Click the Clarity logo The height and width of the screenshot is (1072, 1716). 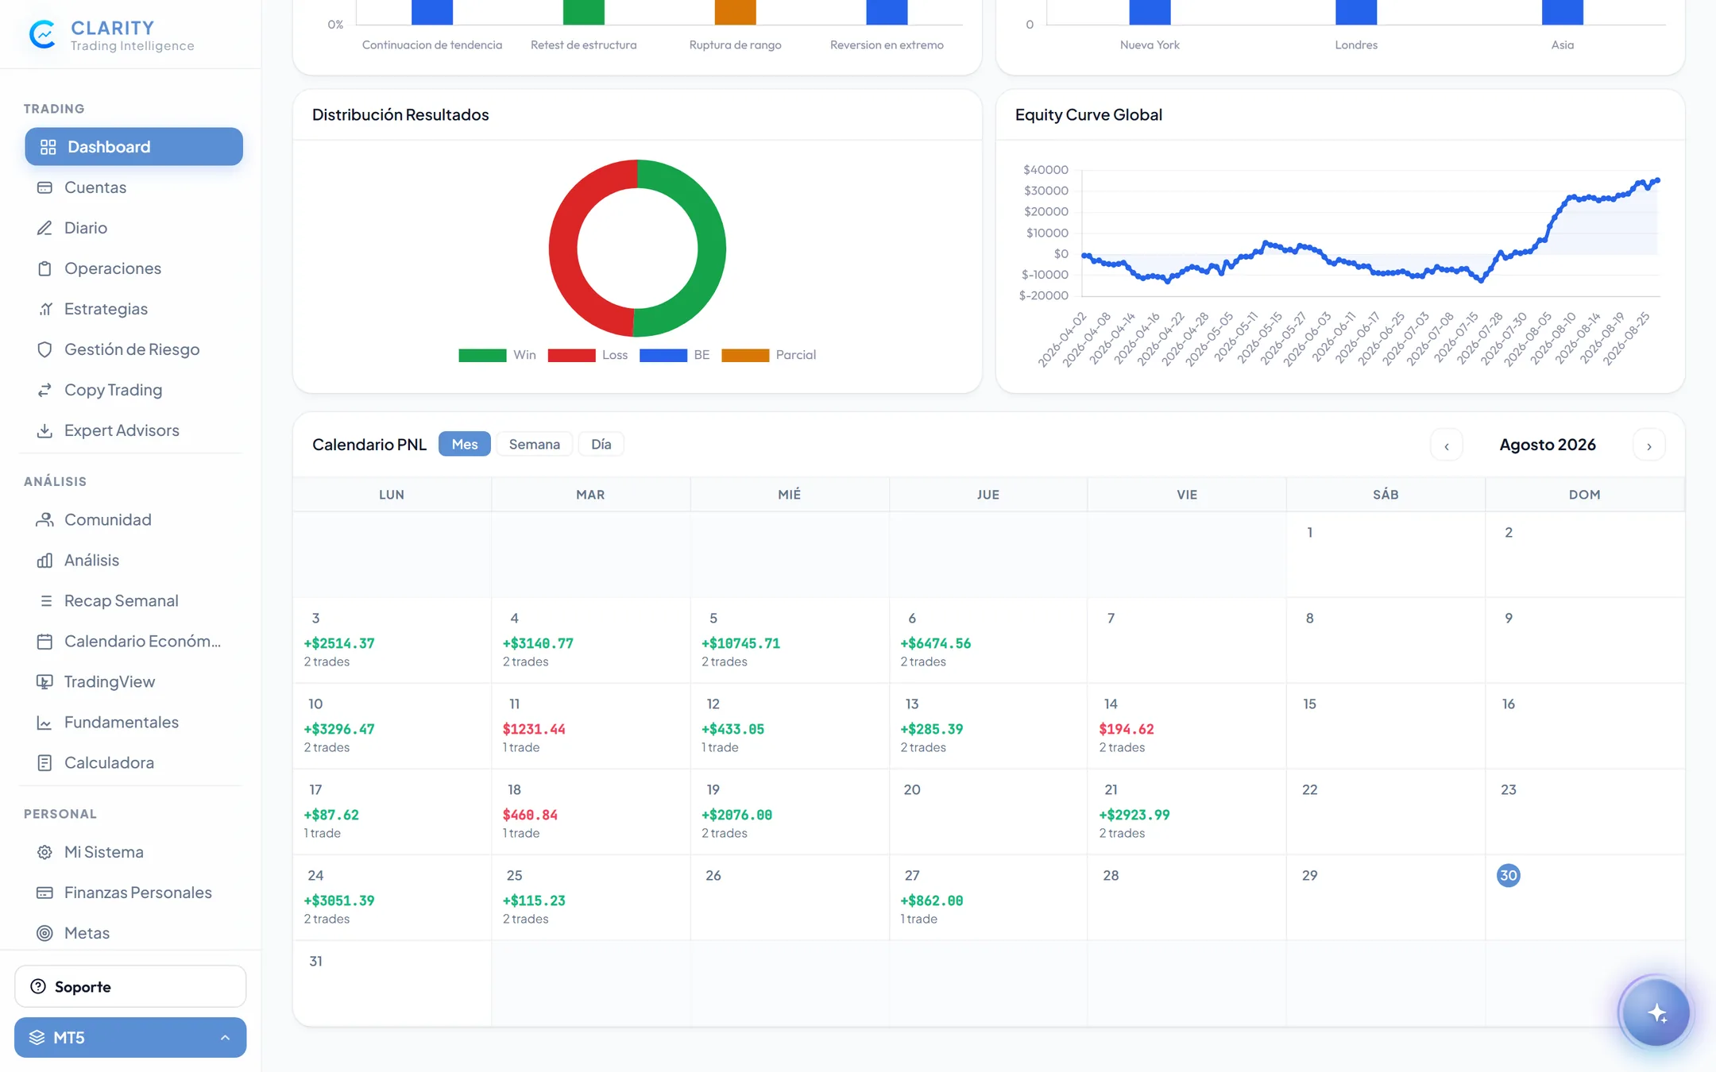[x=41, y=34]
